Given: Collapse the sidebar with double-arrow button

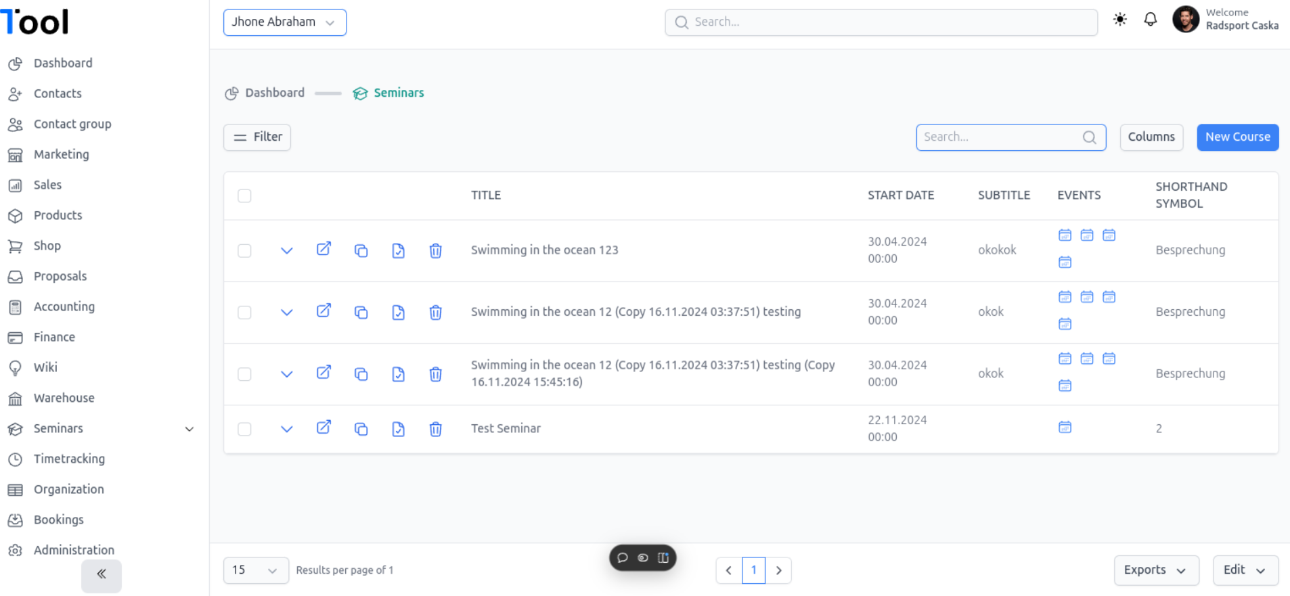Looking at the screenshot, I should point(102,575).
